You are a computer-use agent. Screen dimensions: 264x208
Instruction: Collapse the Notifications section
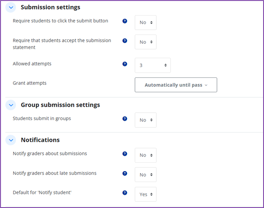click(x=11, y=140)
